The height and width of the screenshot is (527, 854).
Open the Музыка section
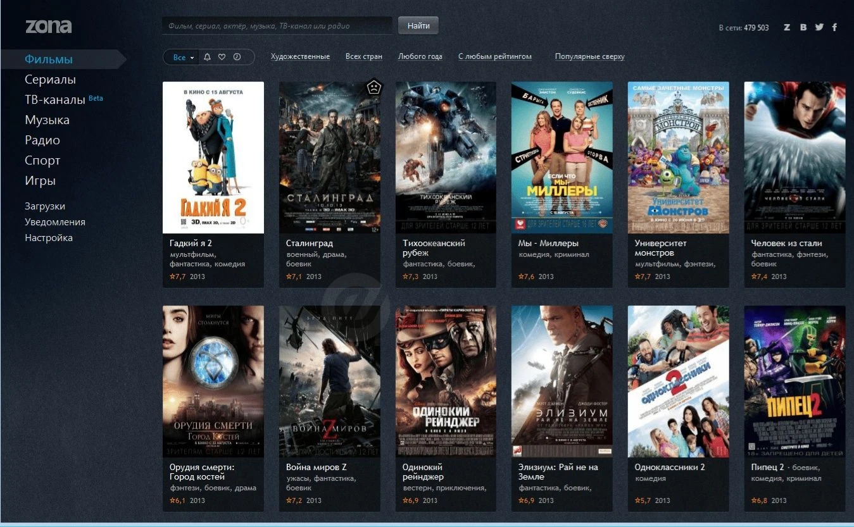point(47,120)
